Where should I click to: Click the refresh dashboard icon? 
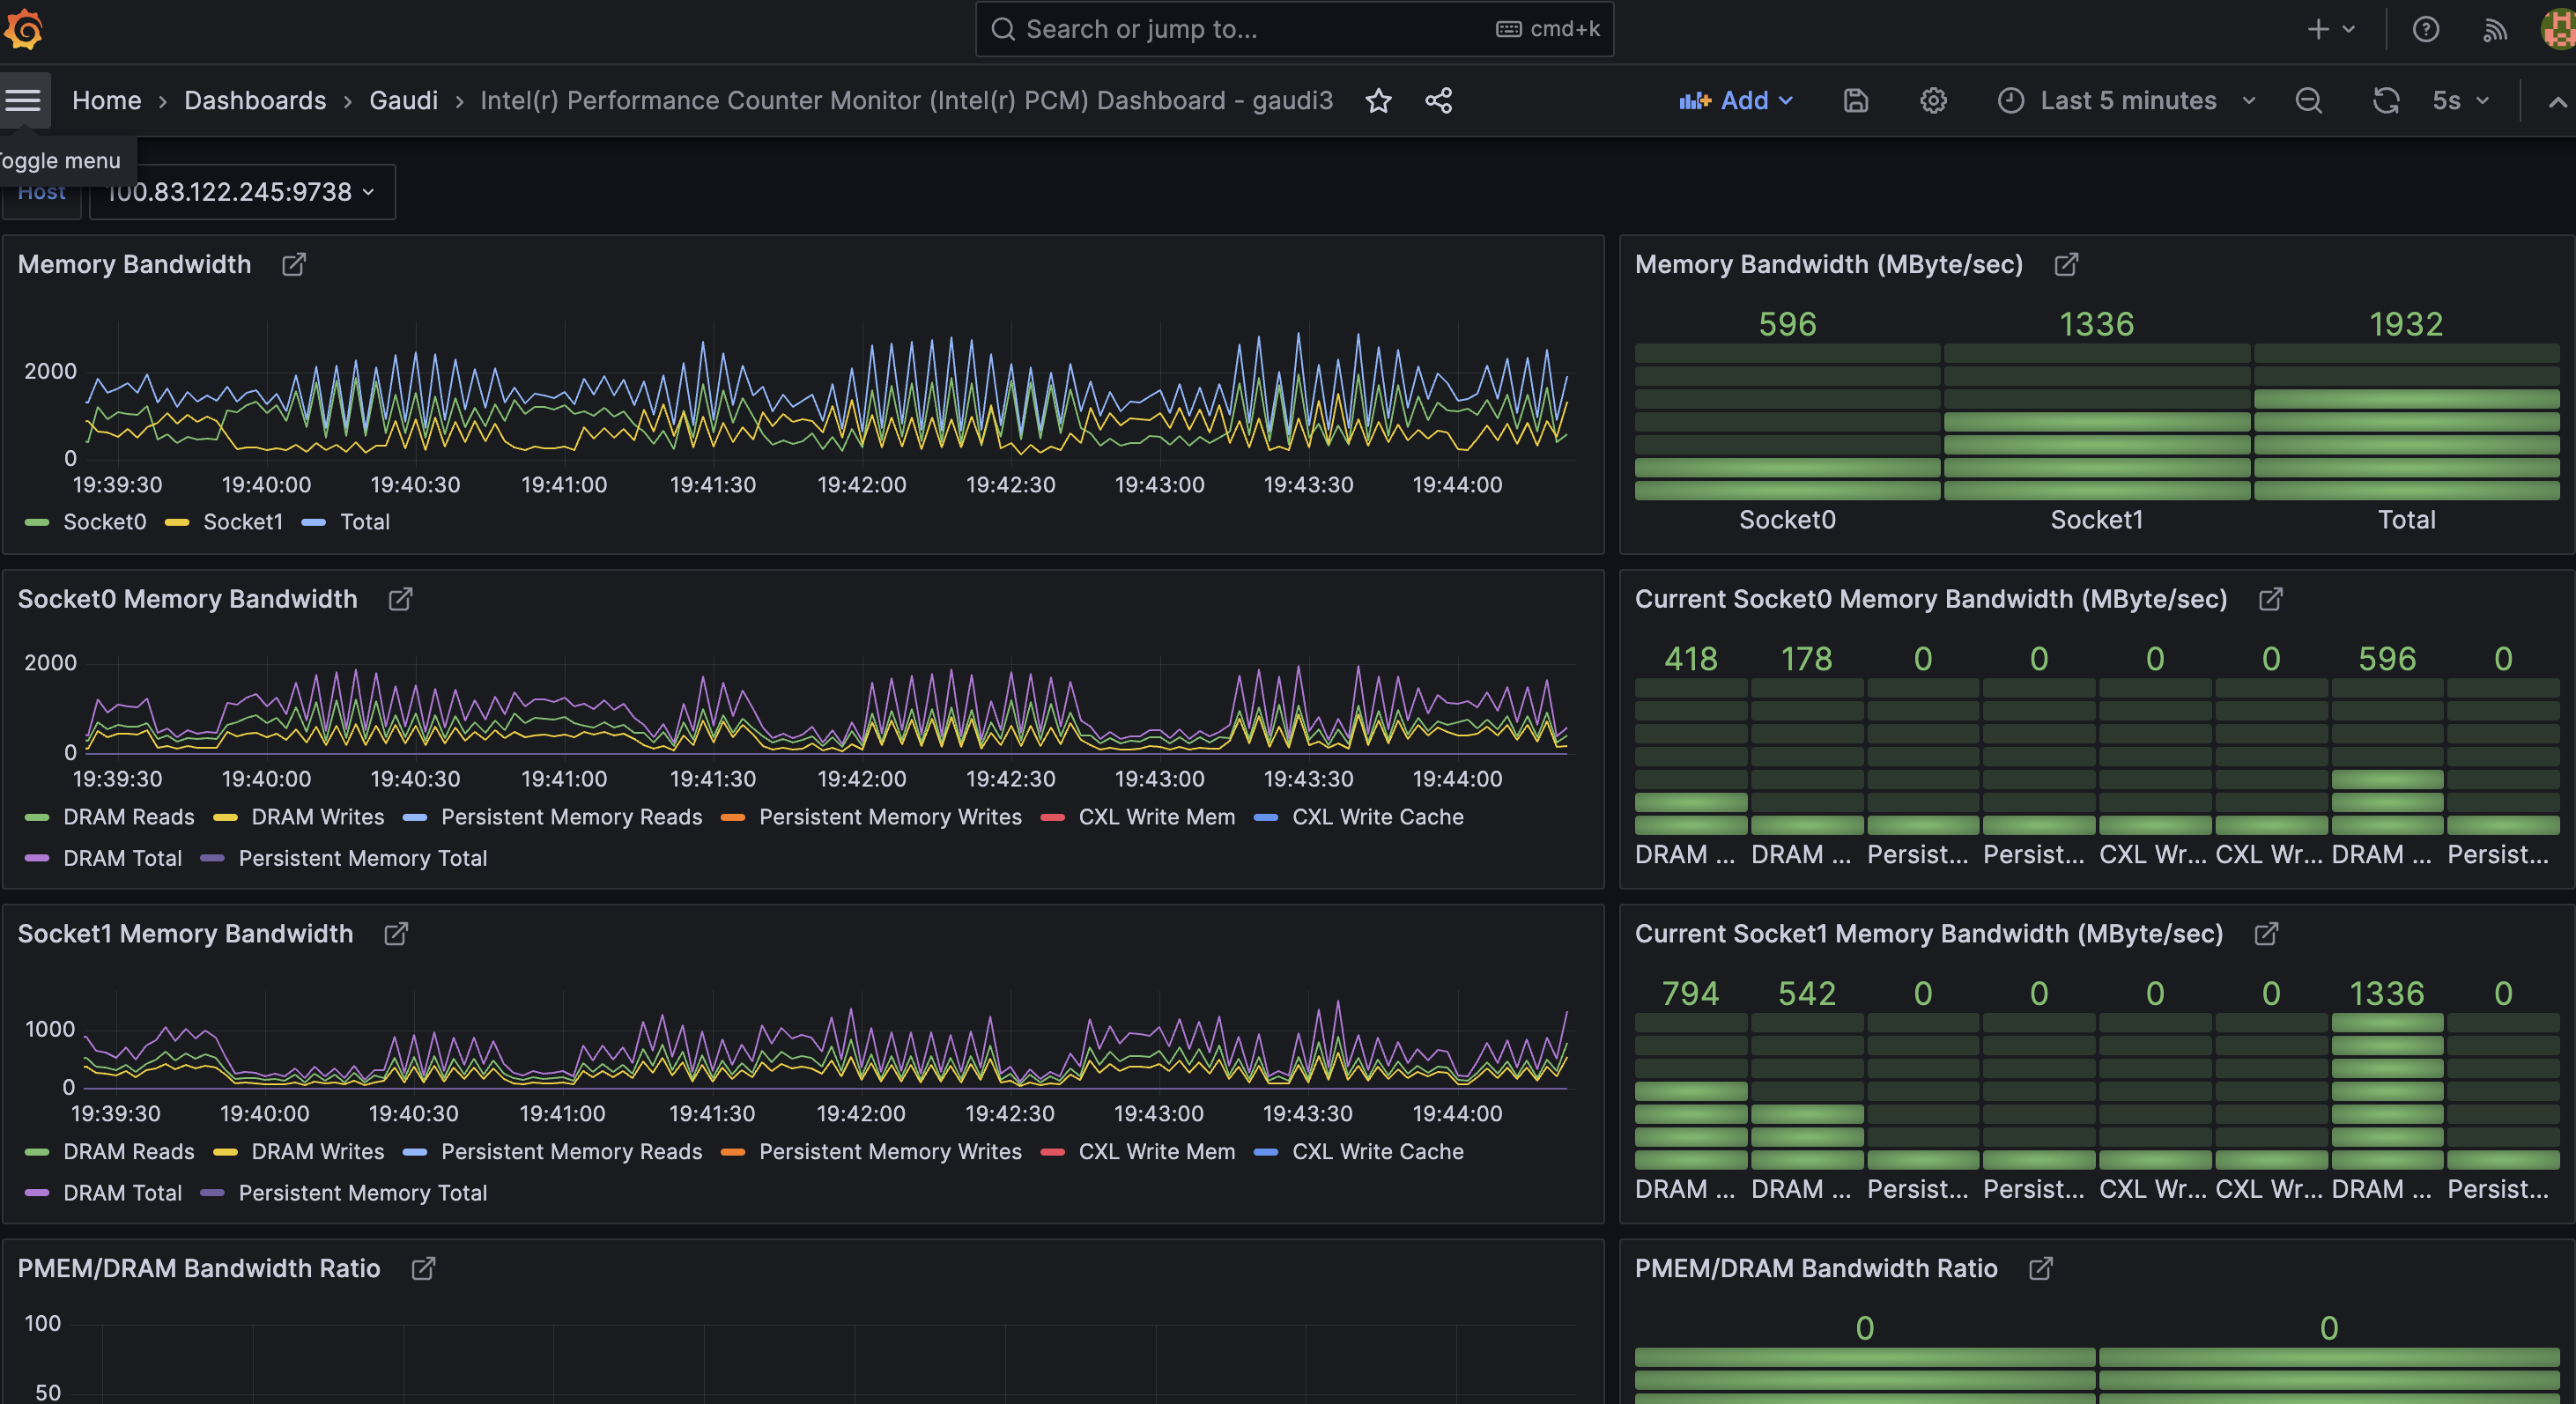2387,100
